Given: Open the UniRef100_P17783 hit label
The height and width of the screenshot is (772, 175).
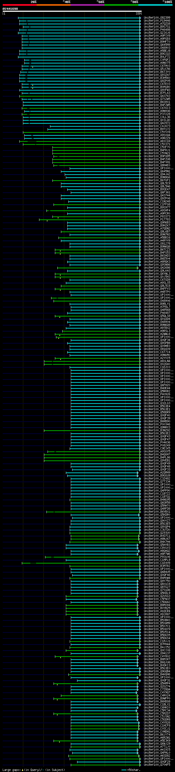Looking at the screenshot, I should coord(157,220).
